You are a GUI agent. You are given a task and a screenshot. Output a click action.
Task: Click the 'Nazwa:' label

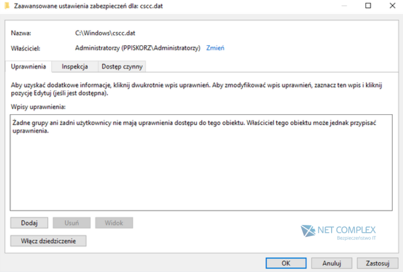click(x=21, y=33)
